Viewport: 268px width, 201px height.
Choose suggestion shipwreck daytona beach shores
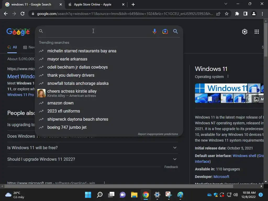[109, 119]
